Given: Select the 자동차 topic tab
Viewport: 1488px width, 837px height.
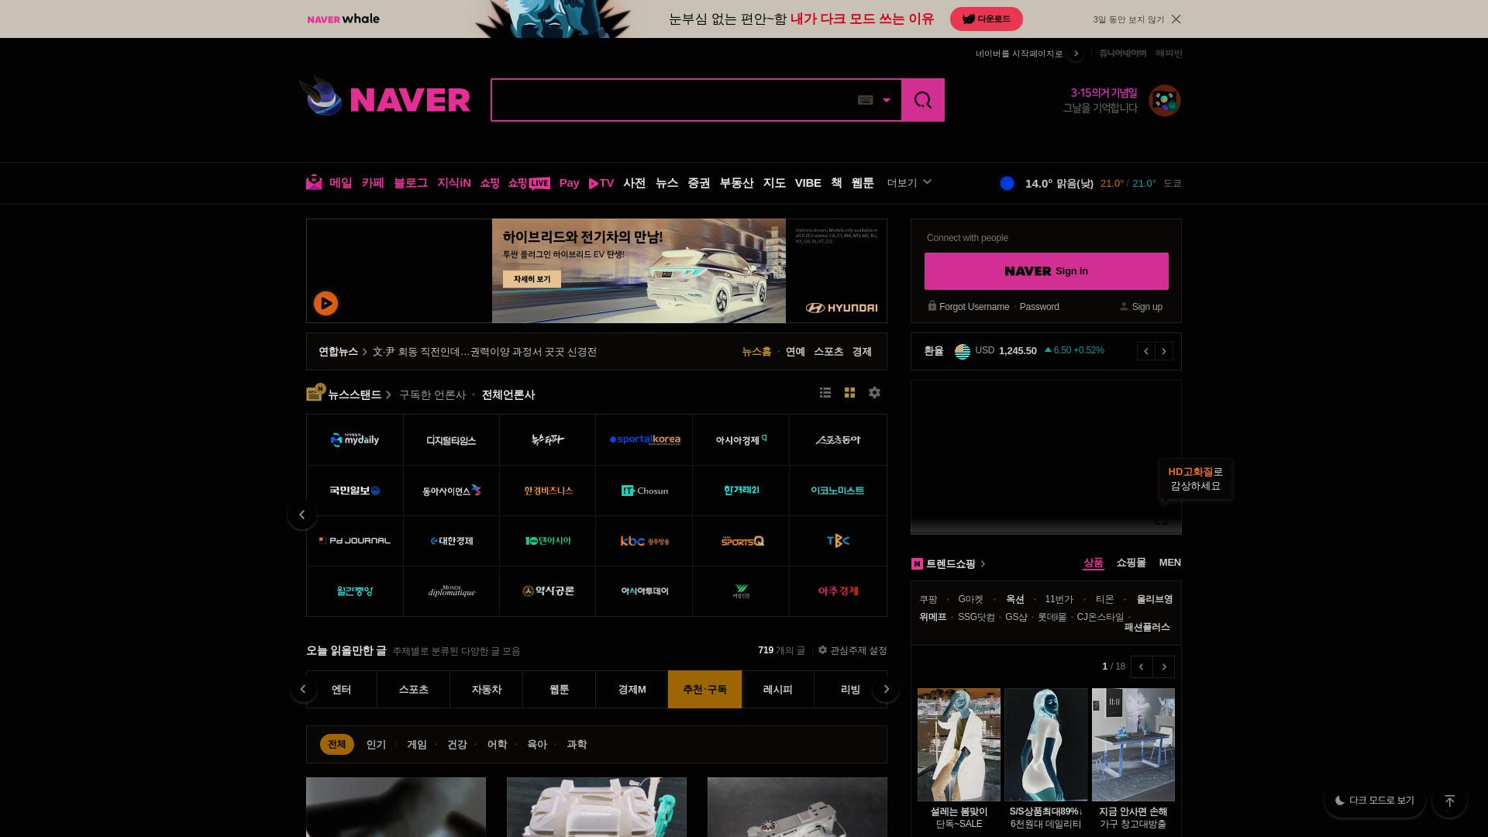Looking at the screenshot, I should [x=487, y=690].
